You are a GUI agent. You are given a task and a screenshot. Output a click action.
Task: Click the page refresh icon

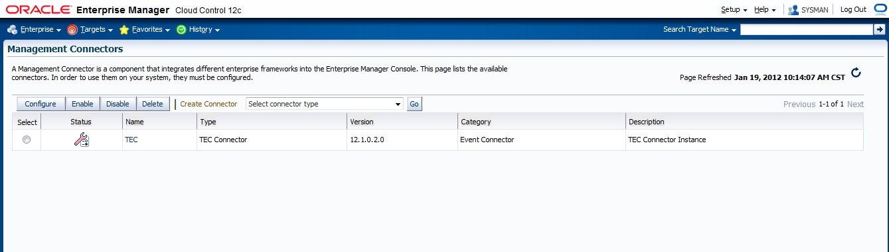point(856,73)
